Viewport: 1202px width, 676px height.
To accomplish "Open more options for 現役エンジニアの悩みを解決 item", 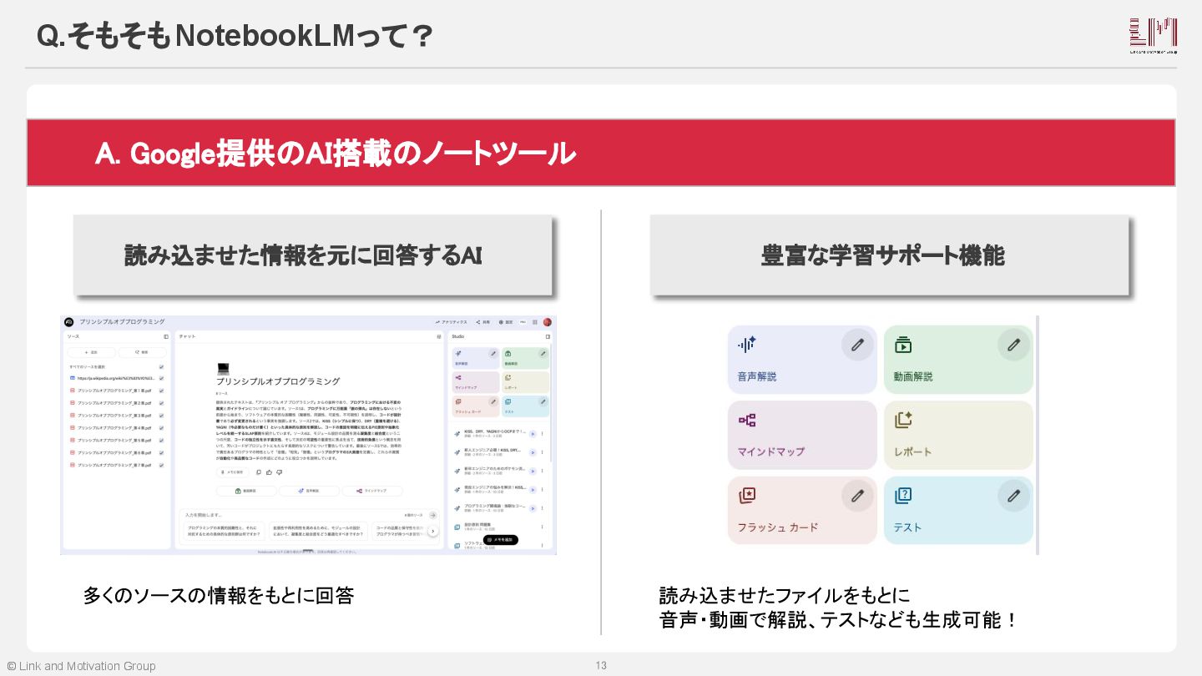I will (542, 490).
